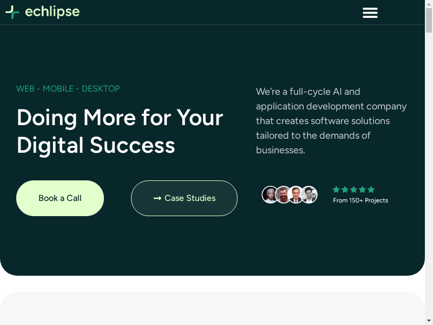Click the From 150+ Projects label

coord(360,200)
